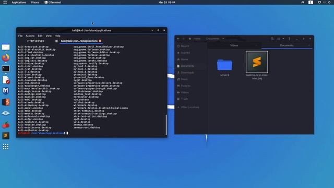Show all applications grid in dock
The width and height of the screenshot is (334, 188).
6,147
